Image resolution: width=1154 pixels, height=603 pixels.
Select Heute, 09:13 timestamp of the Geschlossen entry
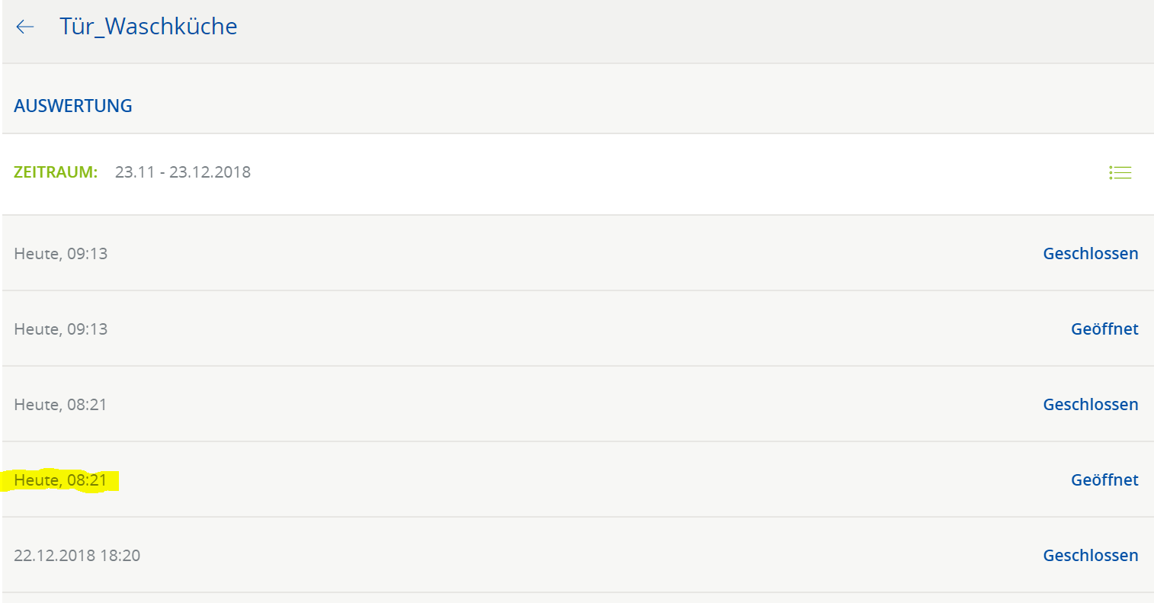pos(61,254)
